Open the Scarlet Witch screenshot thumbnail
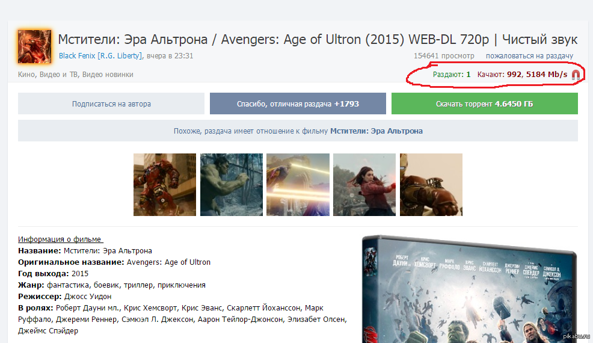Image resolution: width=593 pixels, height=343 pixels. pos(364,185)
